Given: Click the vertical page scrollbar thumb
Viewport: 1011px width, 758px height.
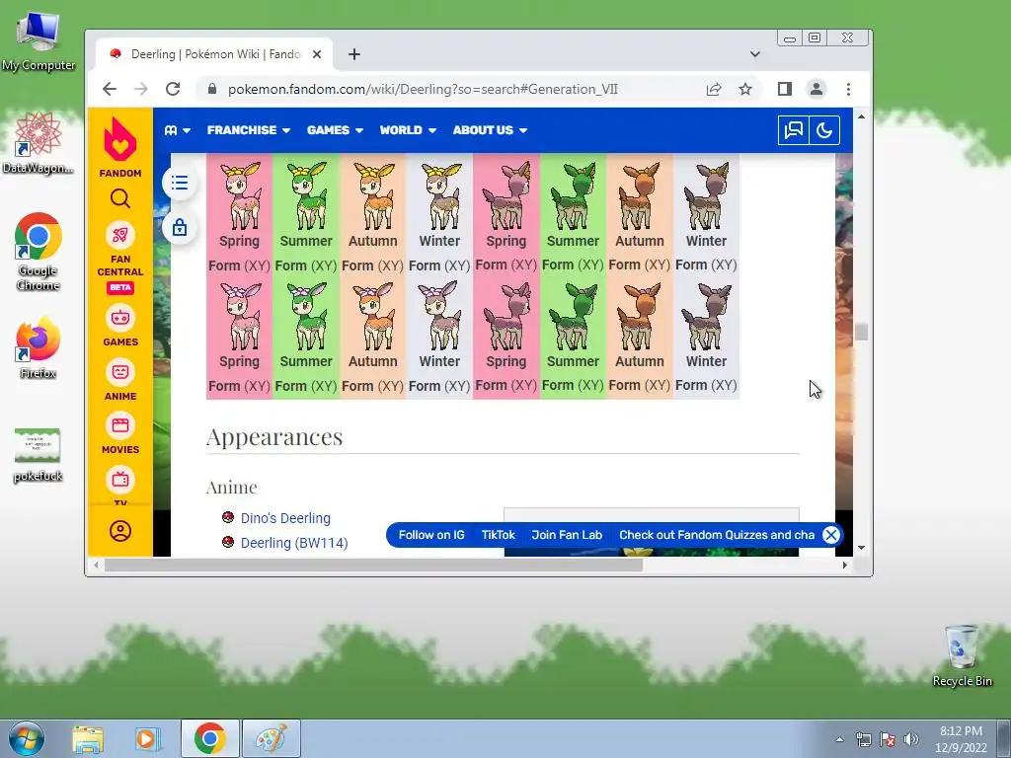Looking at the screenshot, I should pos(861,332).
